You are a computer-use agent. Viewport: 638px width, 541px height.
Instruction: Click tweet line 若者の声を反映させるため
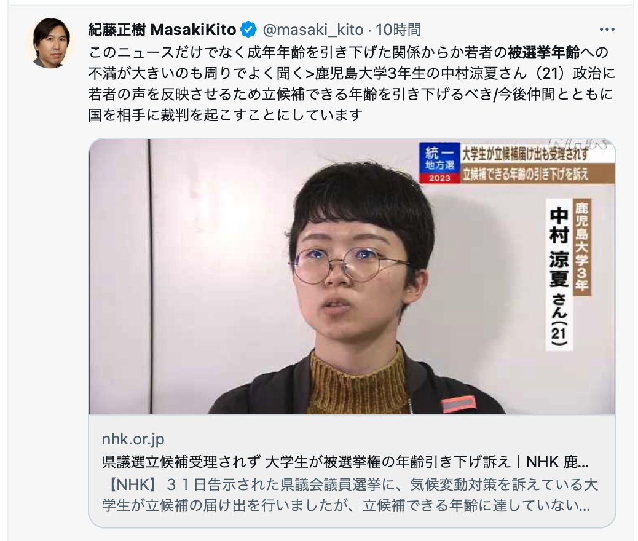pos(350,94)
